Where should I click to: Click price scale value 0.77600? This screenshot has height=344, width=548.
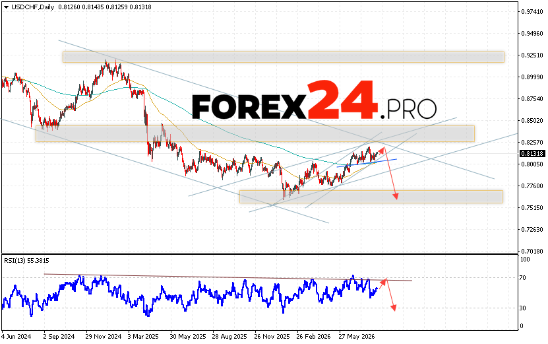click(x=532, y=186)
